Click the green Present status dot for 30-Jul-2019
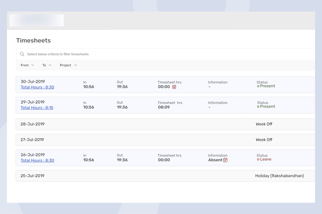 point(258,86)
